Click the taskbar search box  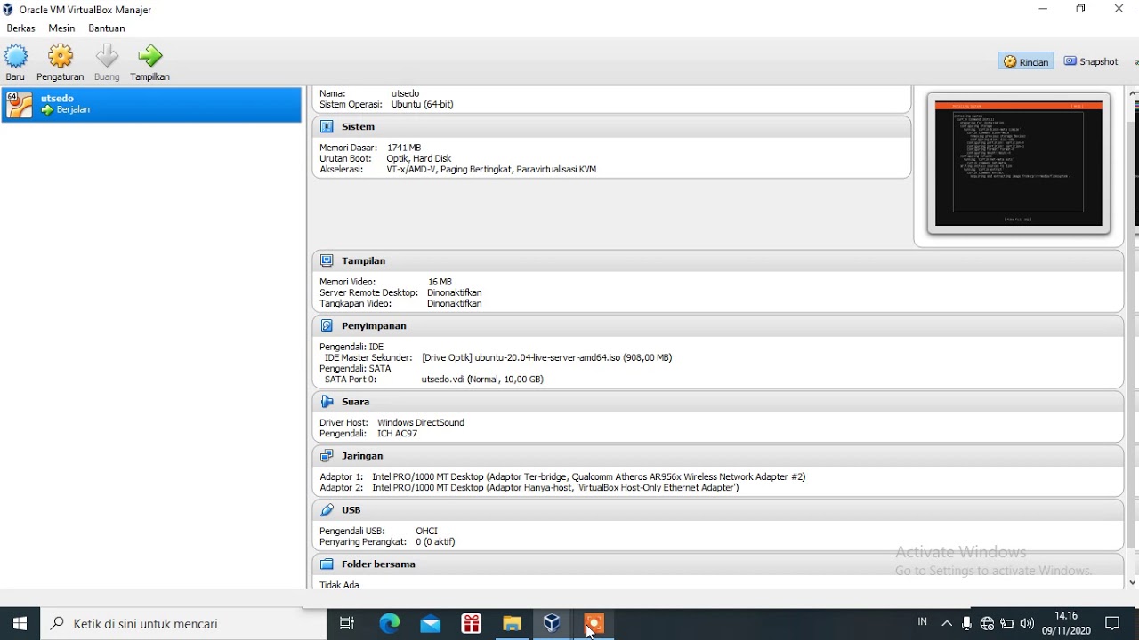(x=184, y=624)
